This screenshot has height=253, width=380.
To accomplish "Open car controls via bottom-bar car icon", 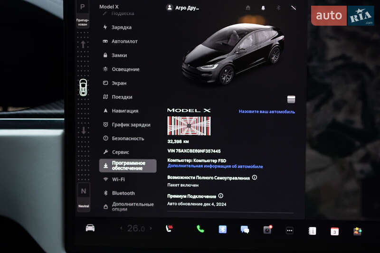I will 90,228.
